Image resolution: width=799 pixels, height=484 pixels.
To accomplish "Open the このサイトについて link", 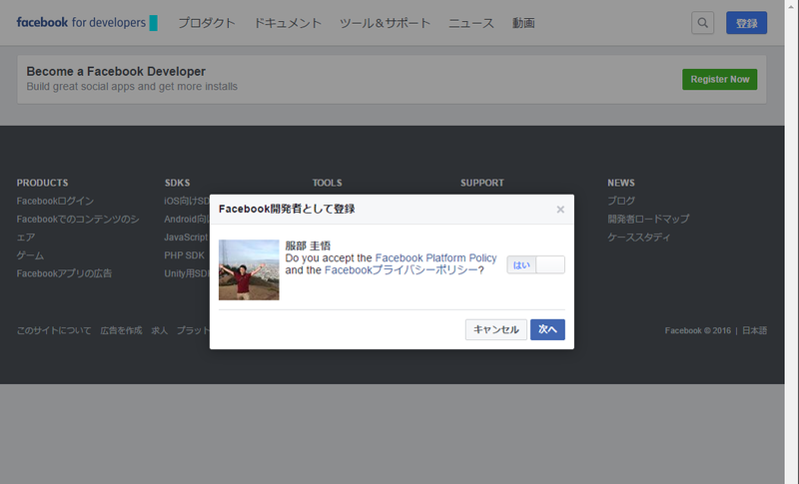I will pos(54,330).
